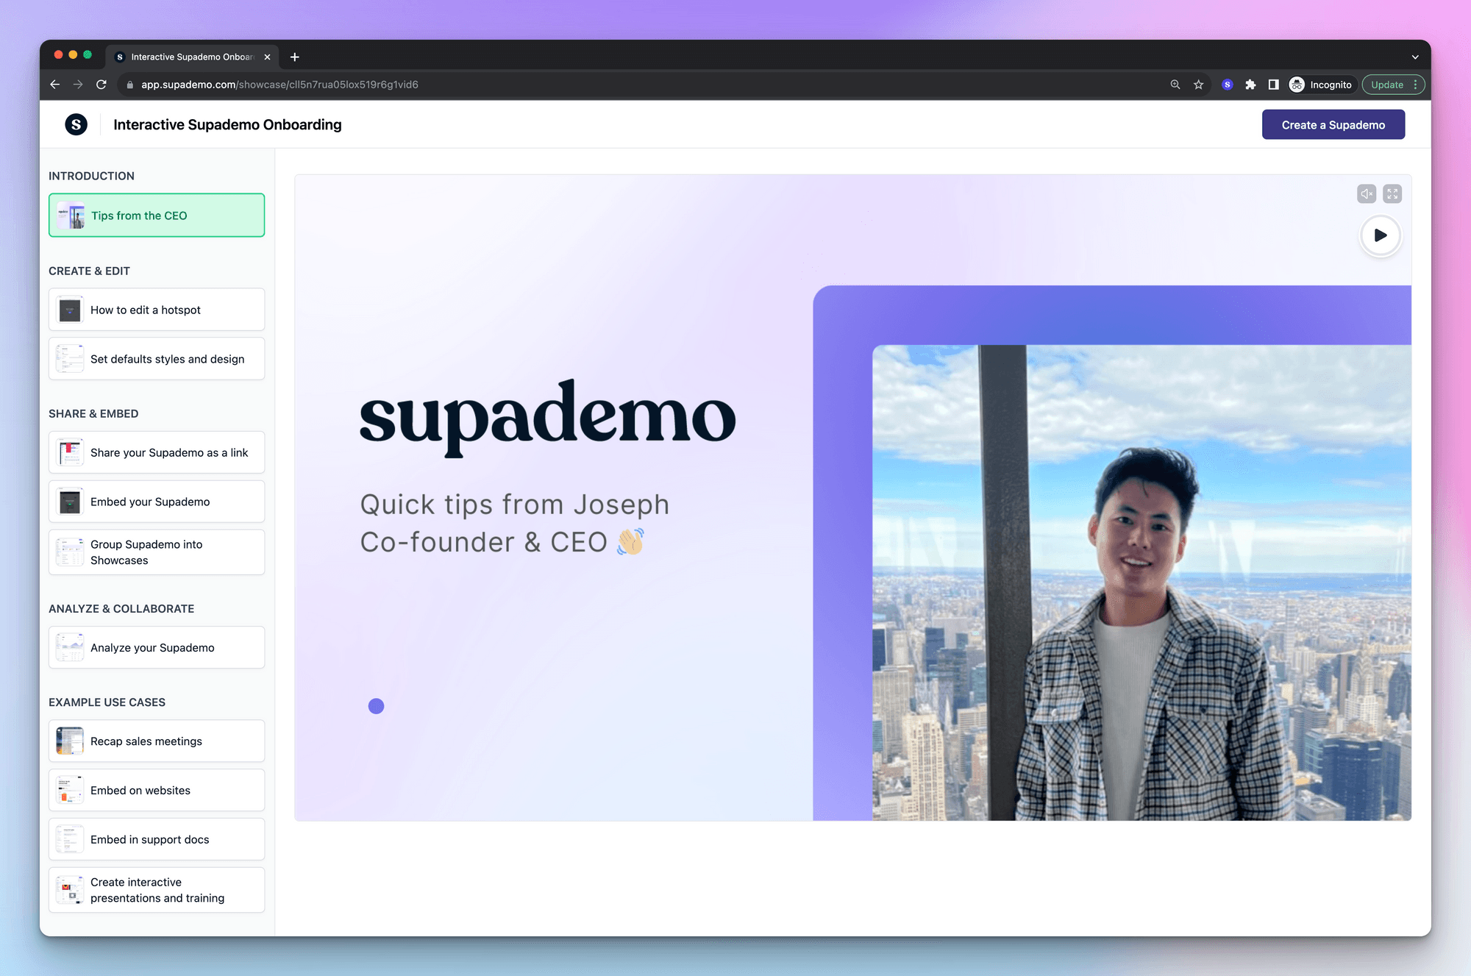
Task: Toggle the mute button on the video player
Action: [x=1367, y=193]
